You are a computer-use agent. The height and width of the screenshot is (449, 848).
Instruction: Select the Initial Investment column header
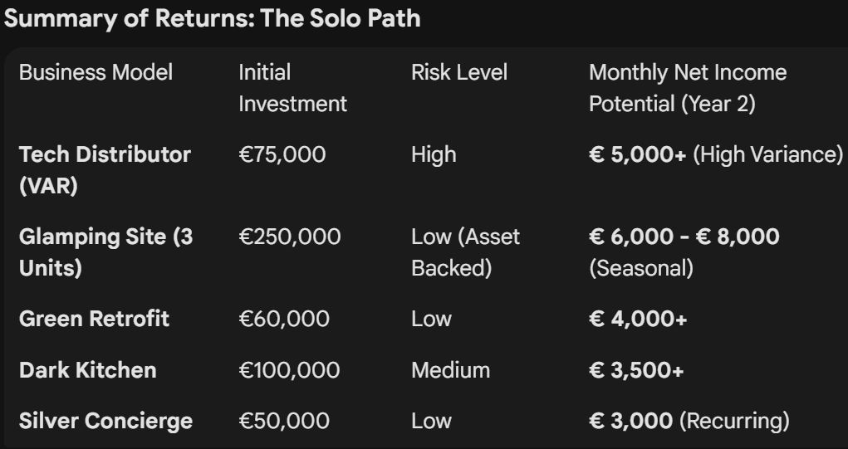point(292,88)
